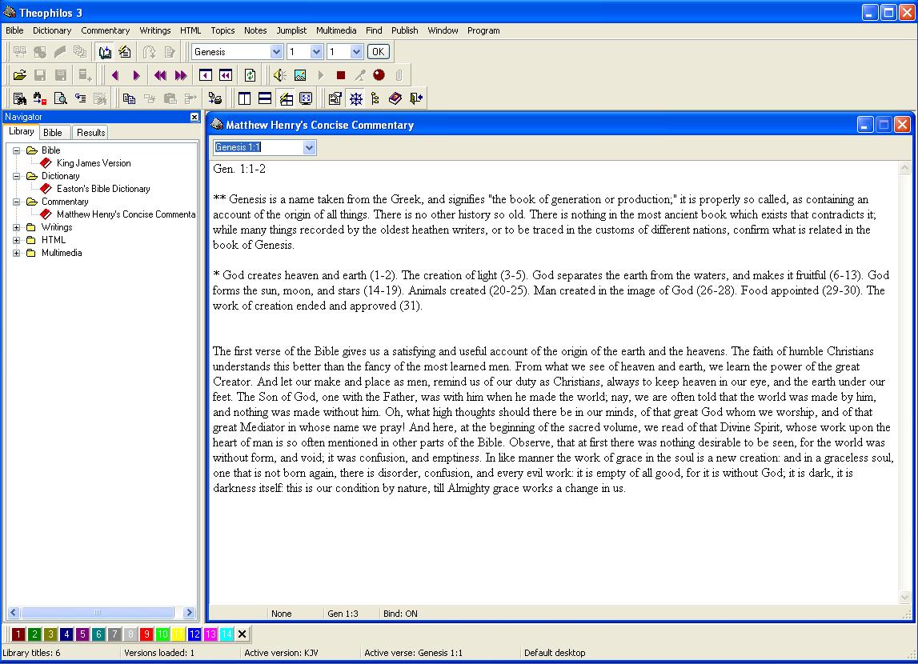This screenshot has height=664, width=918.
Task: Click the green refresh page icon
Action: pos(250,75)
